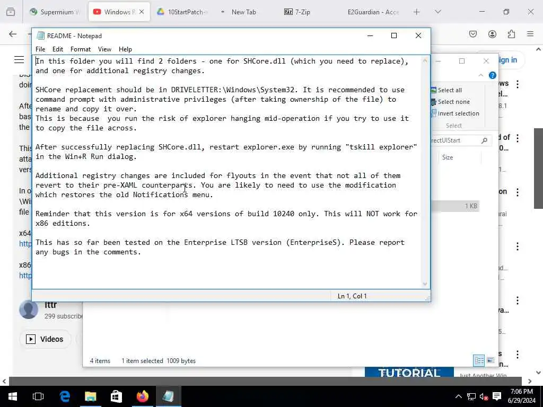This screenshot has height=407, width=543.
Task: Switch to the Supermium browser tab
Action: coord(55,12)
